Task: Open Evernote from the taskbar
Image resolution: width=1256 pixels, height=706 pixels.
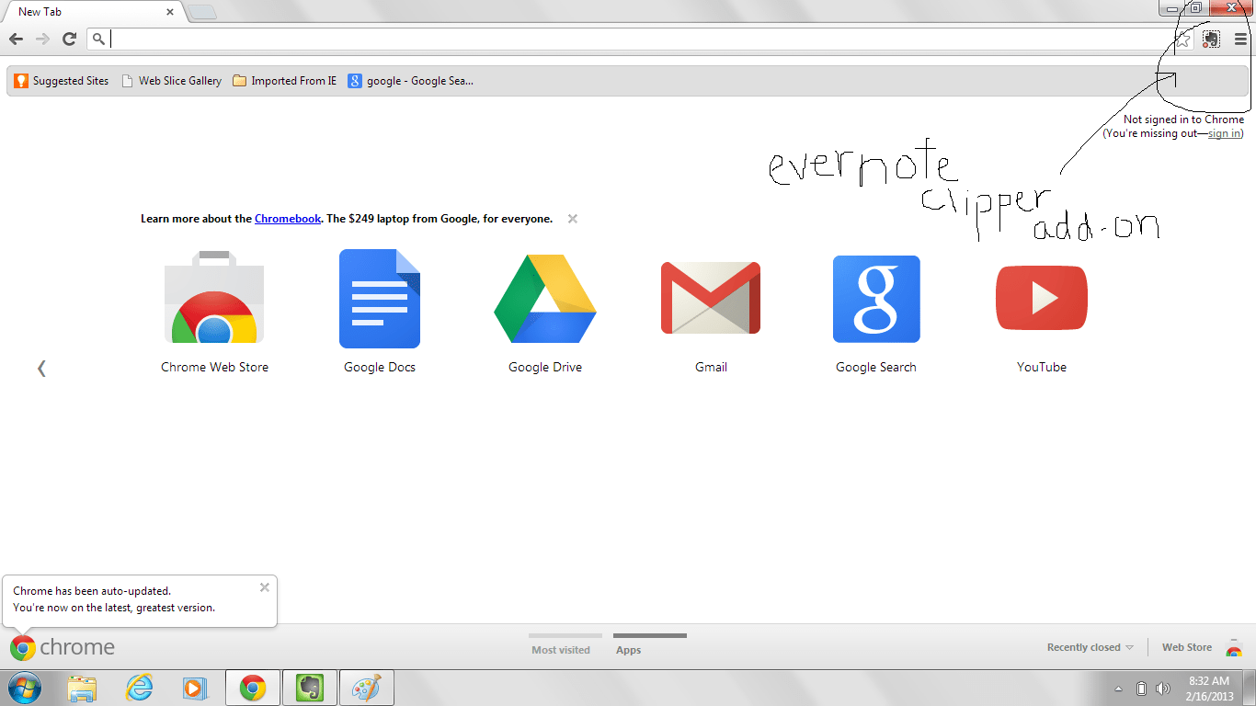Action: (310, 688)
